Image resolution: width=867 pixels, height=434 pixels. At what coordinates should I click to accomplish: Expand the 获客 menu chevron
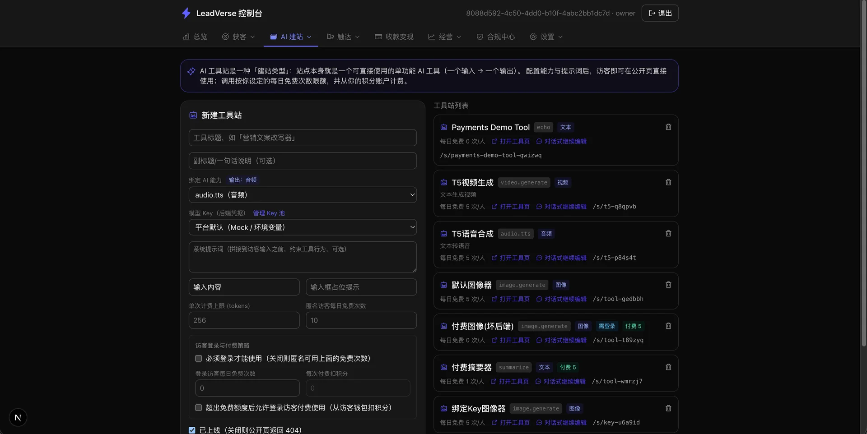pos(252,37)
